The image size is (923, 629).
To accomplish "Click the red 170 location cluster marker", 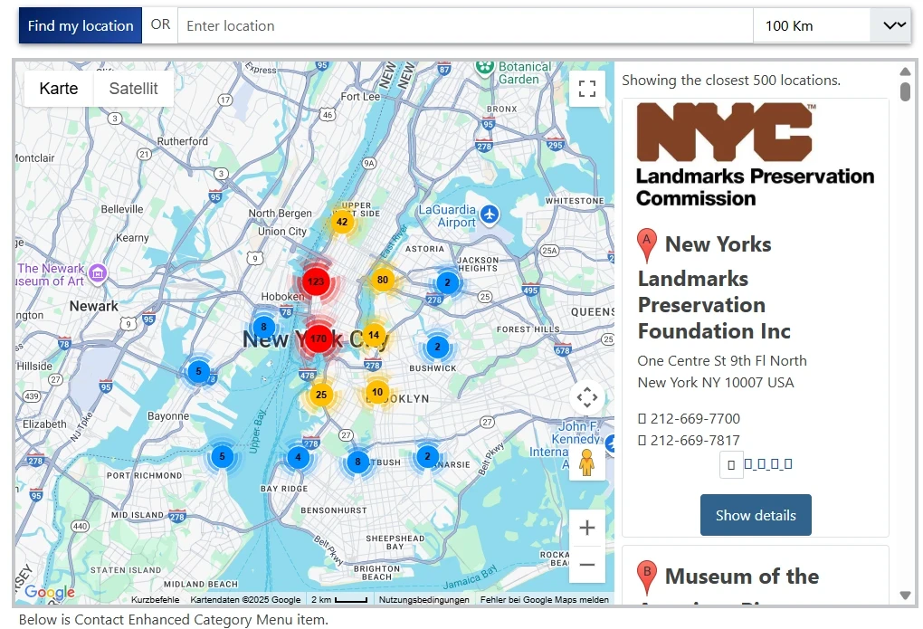I will pyautogui.click(x=317, y=338).
